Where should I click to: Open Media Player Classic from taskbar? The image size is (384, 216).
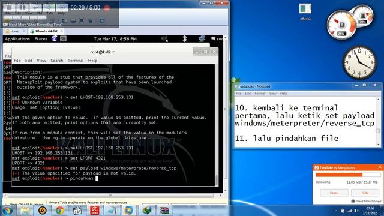[77, 211]
